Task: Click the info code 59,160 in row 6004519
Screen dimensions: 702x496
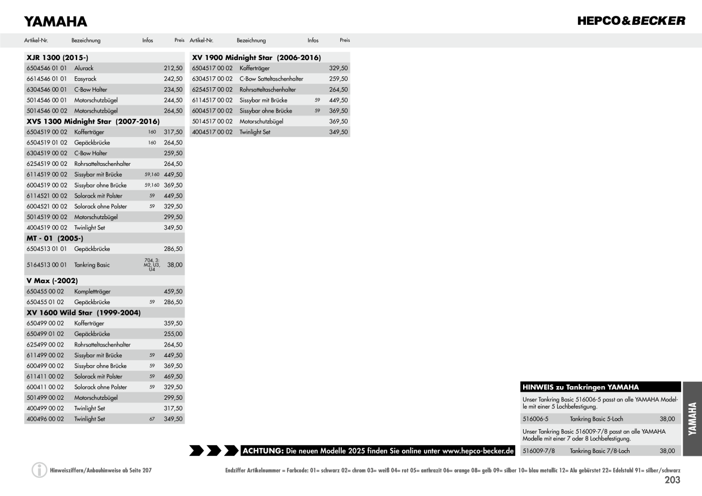Action: pyautogui.click(x=152, y=185)
